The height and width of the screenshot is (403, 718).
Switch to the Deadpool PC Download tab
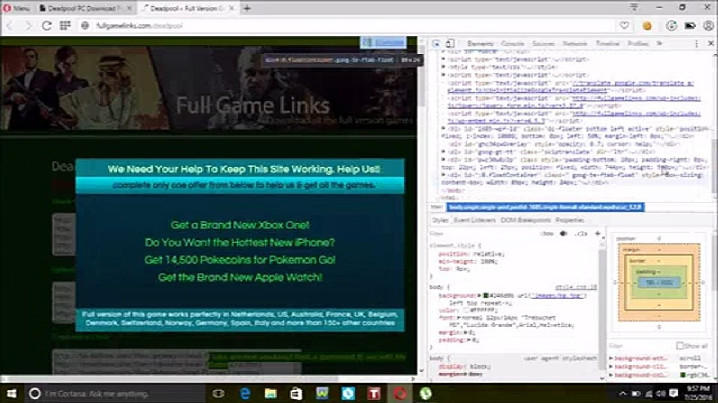click(x=83, y=8)
